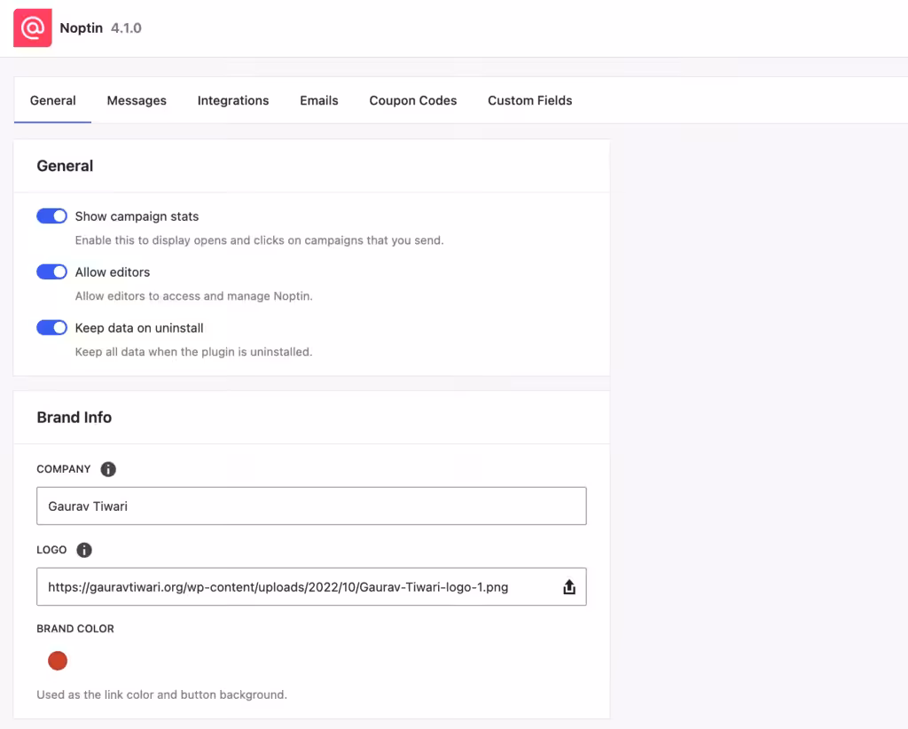The width and height of the screenshot is (908, 729).
Task: Turn off the Allow editors toggle
Action: pyautogui.click(x=51, y=271)
